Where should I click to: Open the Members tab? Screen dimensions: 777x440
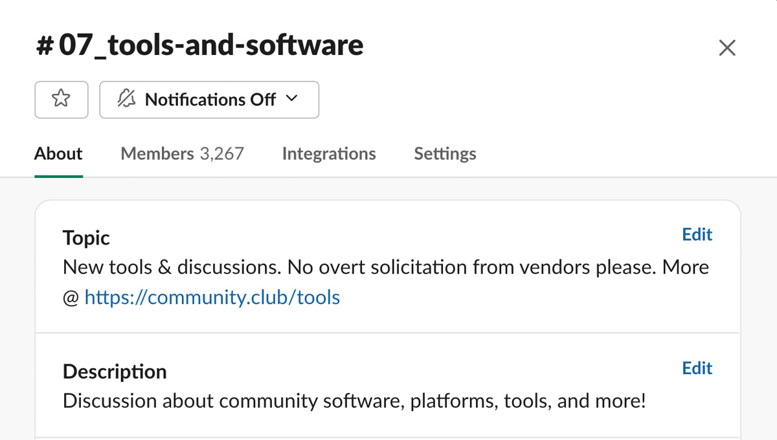click(157, 154)
